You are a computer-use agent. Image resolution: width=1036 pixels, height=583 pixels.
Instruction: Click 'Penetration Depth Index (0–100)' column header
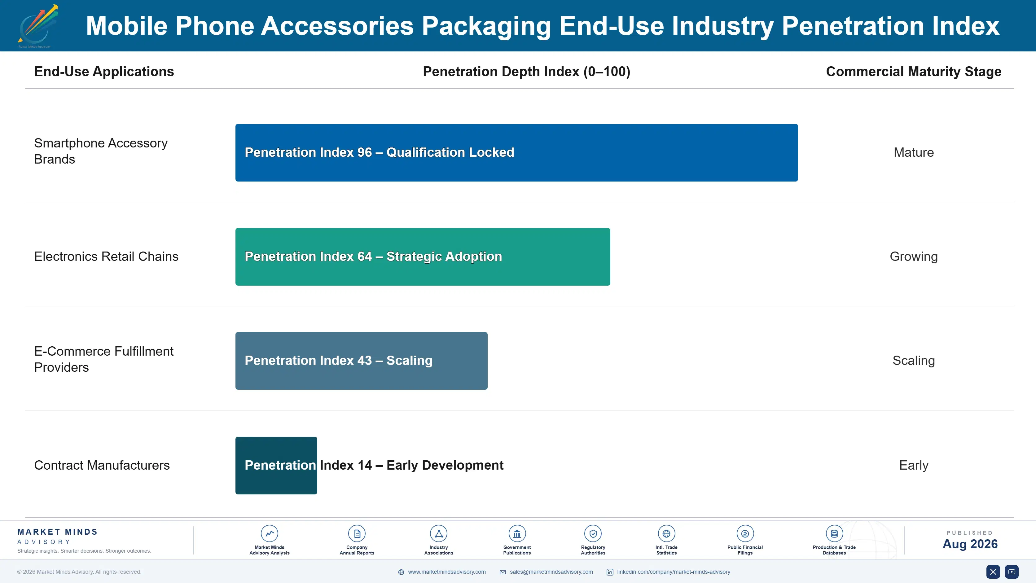[526, 72]
